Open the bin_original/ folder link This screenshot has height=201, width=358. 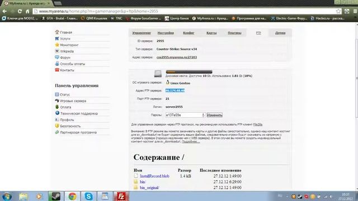(x=149, y=188)
